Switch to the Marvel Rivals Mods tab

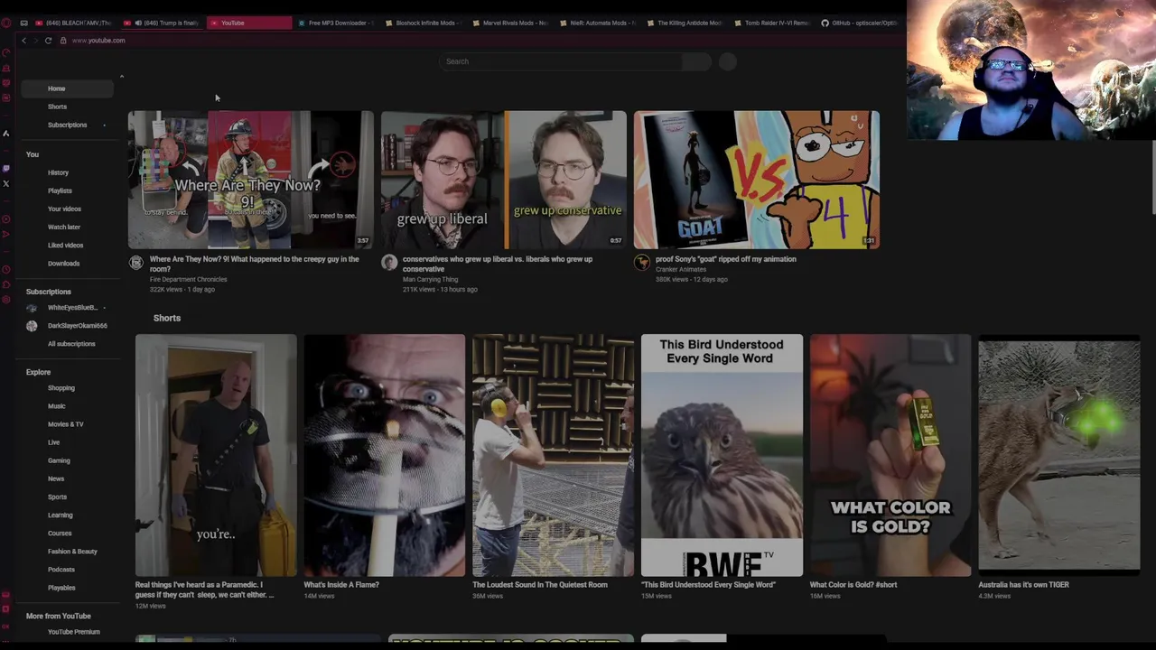pyautogui.click(x=510, y=23)
